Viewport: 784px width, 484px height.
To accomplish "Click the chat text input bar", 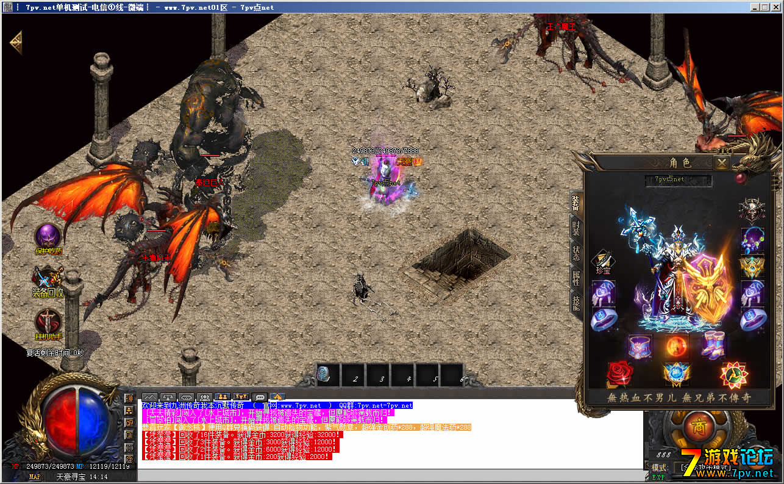I will coord(390,475).
